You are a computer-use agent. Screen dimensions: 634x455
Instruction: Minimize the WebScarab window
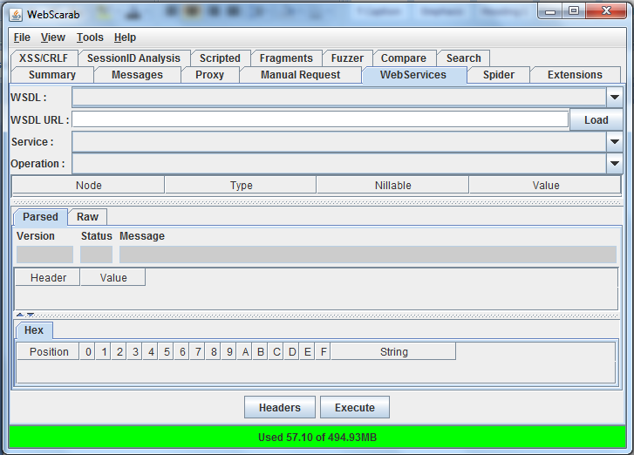pos(550,11)
